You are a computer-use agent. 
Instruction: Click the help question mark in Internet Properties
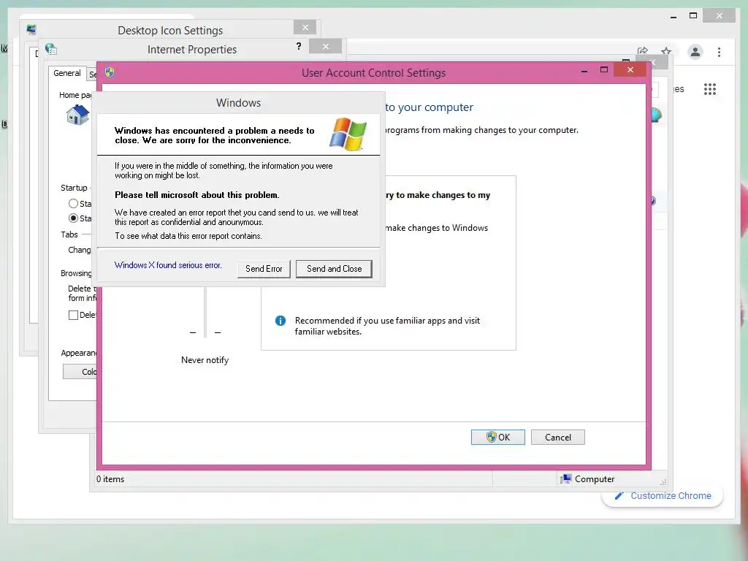pos(299,46)
